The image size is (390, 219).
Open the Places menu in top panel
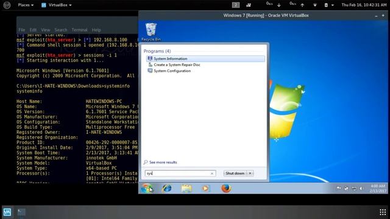coord(26,5)
